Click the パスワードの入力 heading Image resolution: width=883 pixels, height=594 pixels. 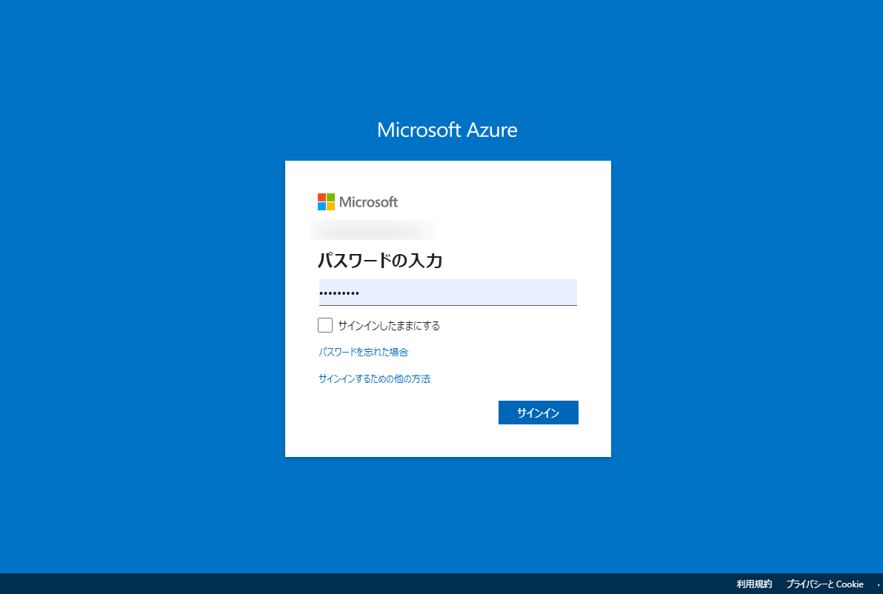380,260
